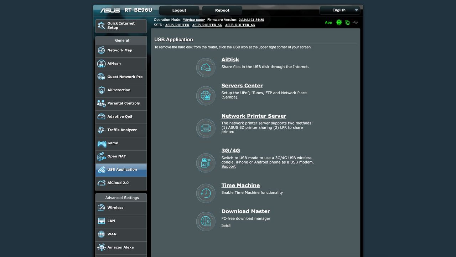Click the ASUS_ROUTER_6G SSID link
456x257 pixels.
tap(240, 25)
